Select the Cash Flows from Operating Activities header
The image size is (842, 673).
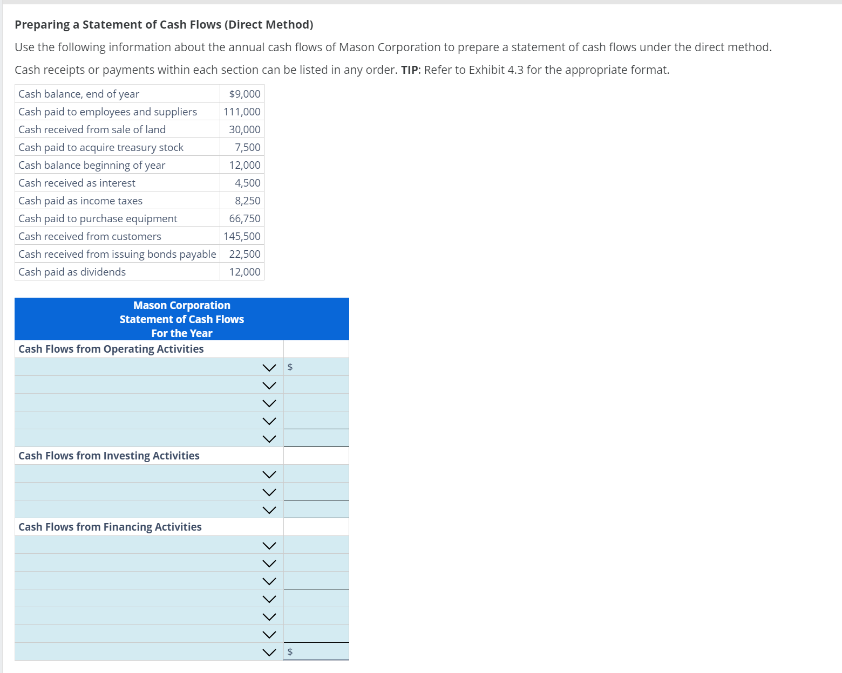[x=111, y=349]
